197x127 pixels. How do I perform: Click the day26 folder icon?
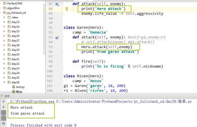click(x=9, y=82)
